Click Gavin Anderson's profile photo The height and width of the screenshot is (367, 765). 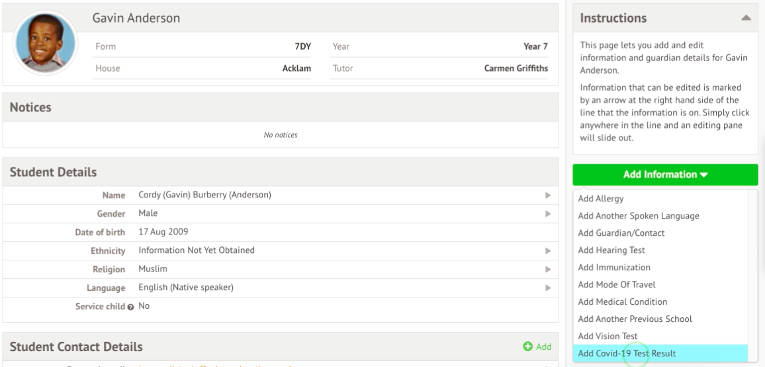[x=44, y=44]
